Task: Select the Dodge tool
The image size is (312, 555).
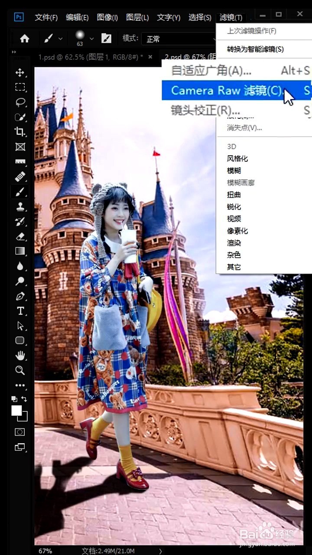Action: click(20, 281)
